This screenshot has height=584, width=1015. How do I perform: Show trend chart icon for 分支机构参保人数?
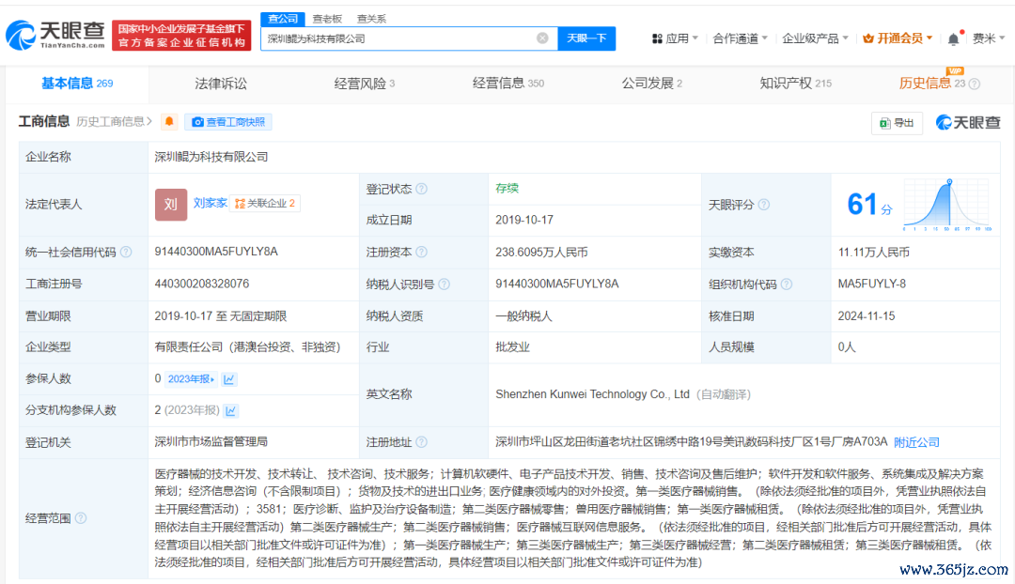(231, 410)
